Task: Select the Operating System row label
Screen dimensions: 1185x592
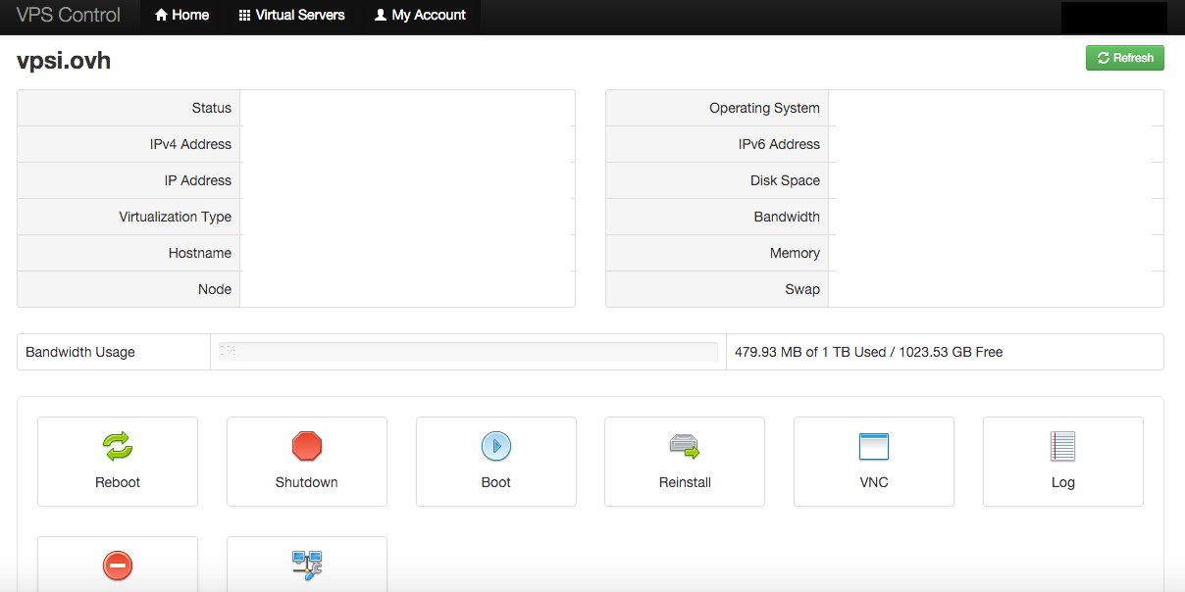Action: (x=764, y=108)
